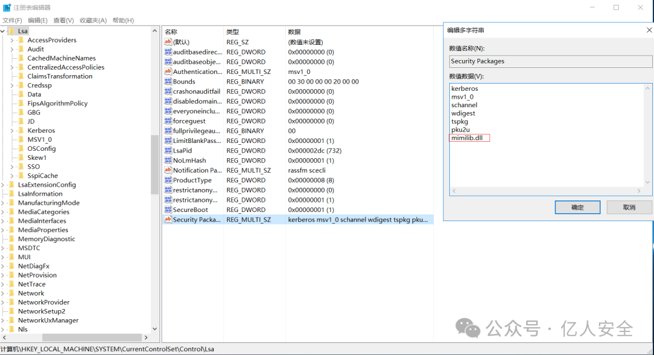654x355 pixels.
Task: Select the FipsAlgorithmPolicy key
Action: 58,104
